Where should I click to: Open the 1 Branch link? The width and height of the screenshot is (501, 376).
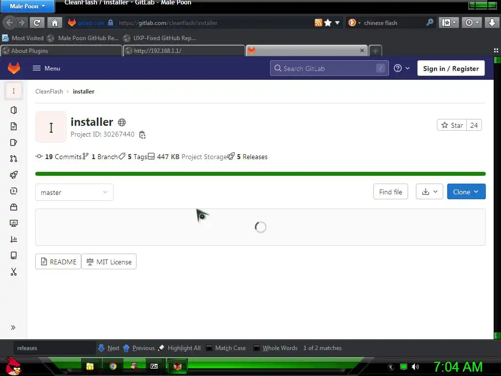(x=100, y=157)
